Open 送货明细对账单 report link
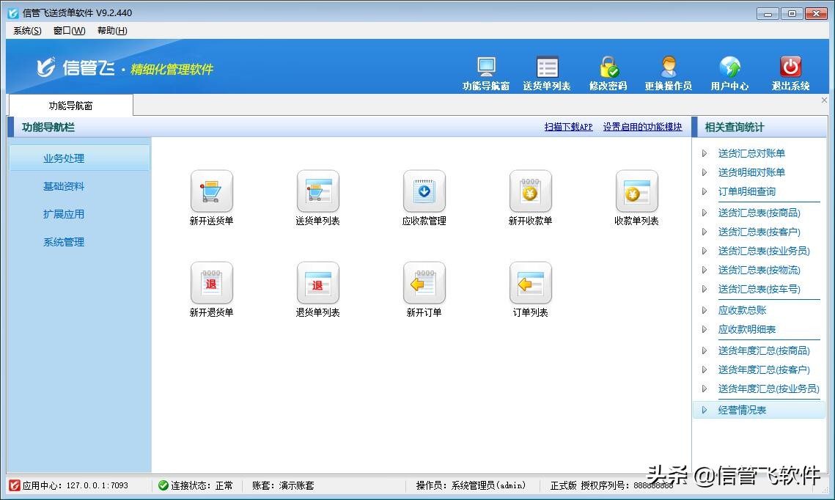Screen dimensions: 835x500 coord(751,172)
